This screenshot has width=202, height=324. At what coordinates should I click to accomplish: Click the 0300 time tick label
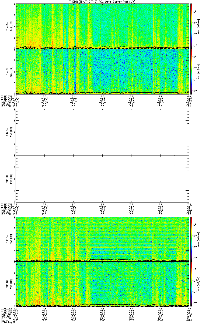click(102, 320)
